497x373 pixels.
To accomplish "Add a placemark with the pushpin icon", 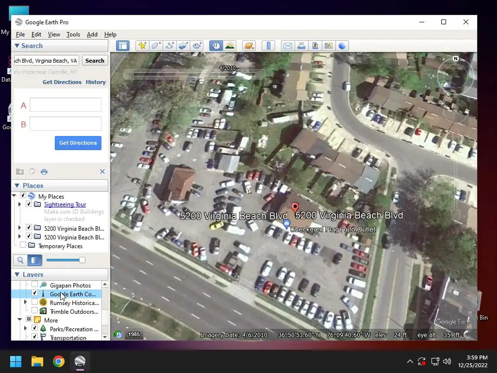I will pos(142,46).
